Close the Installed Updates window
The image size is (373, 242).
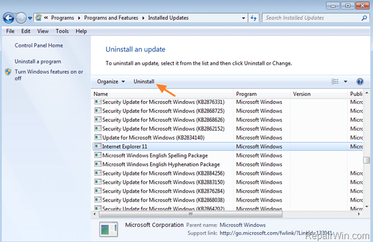point(362,5)
